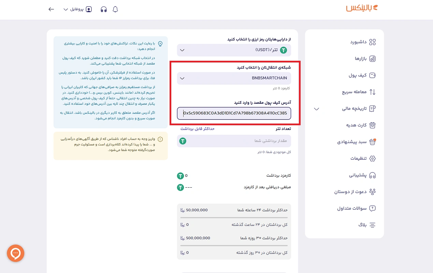Open the orange chat support bubble

pyautogui.click(x=15, y=253)
